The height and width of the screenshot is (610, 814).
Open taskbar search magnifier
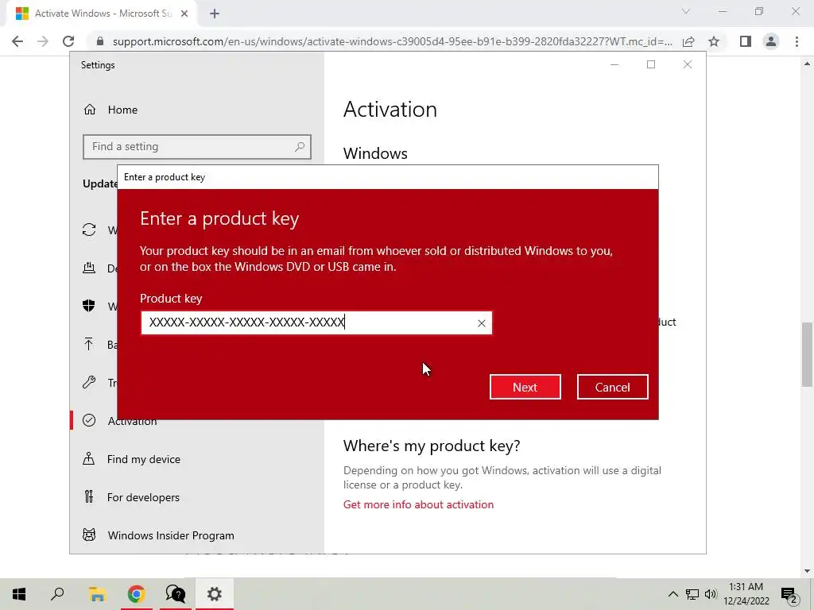click(x=57, y=594)
